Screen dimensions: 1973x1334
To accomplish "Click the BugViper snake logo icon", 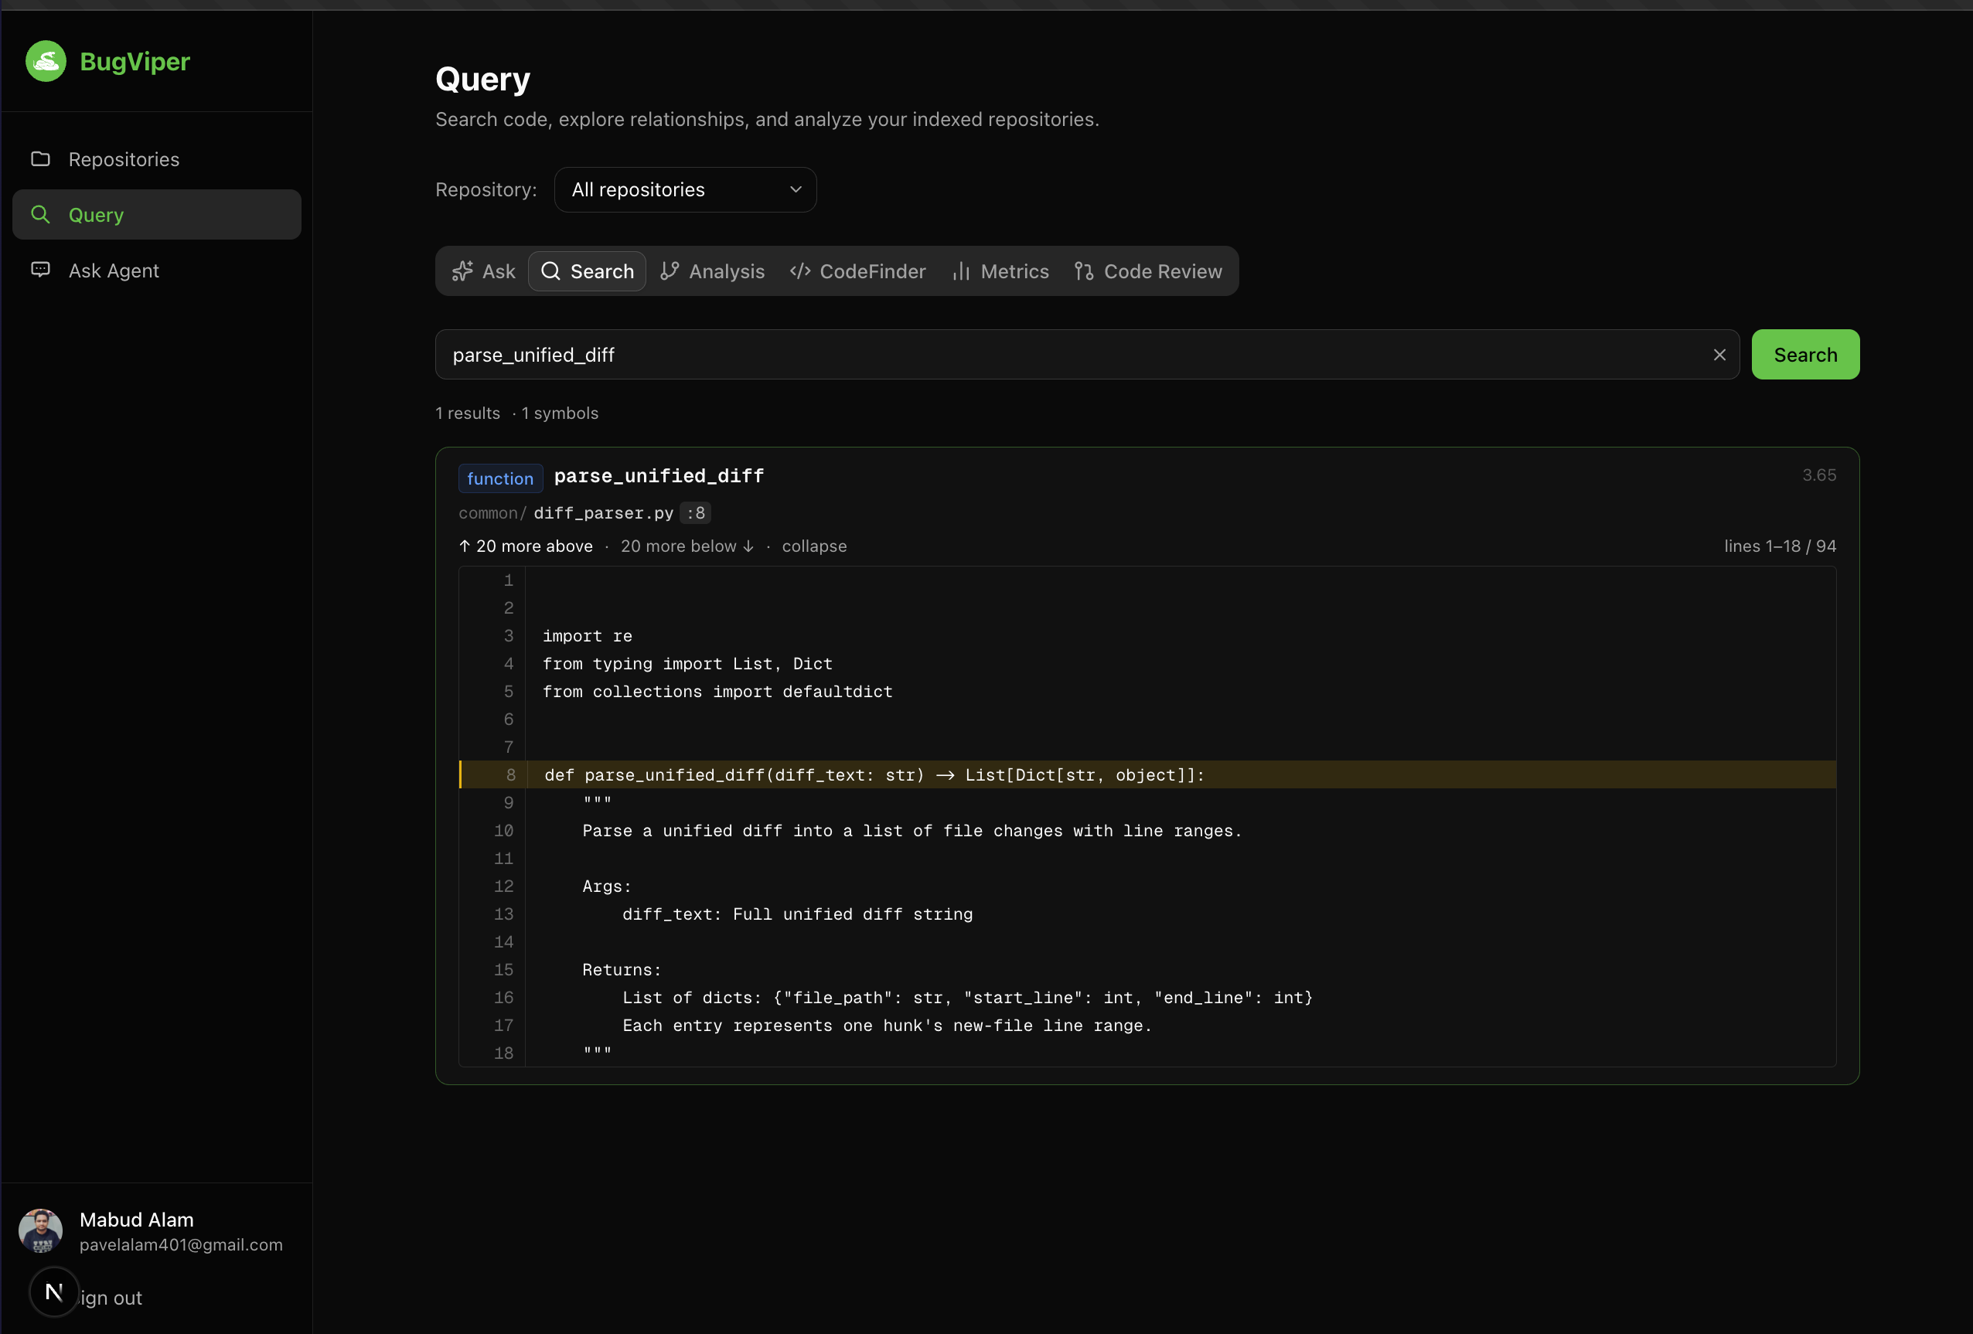I will tap(46, 61).
